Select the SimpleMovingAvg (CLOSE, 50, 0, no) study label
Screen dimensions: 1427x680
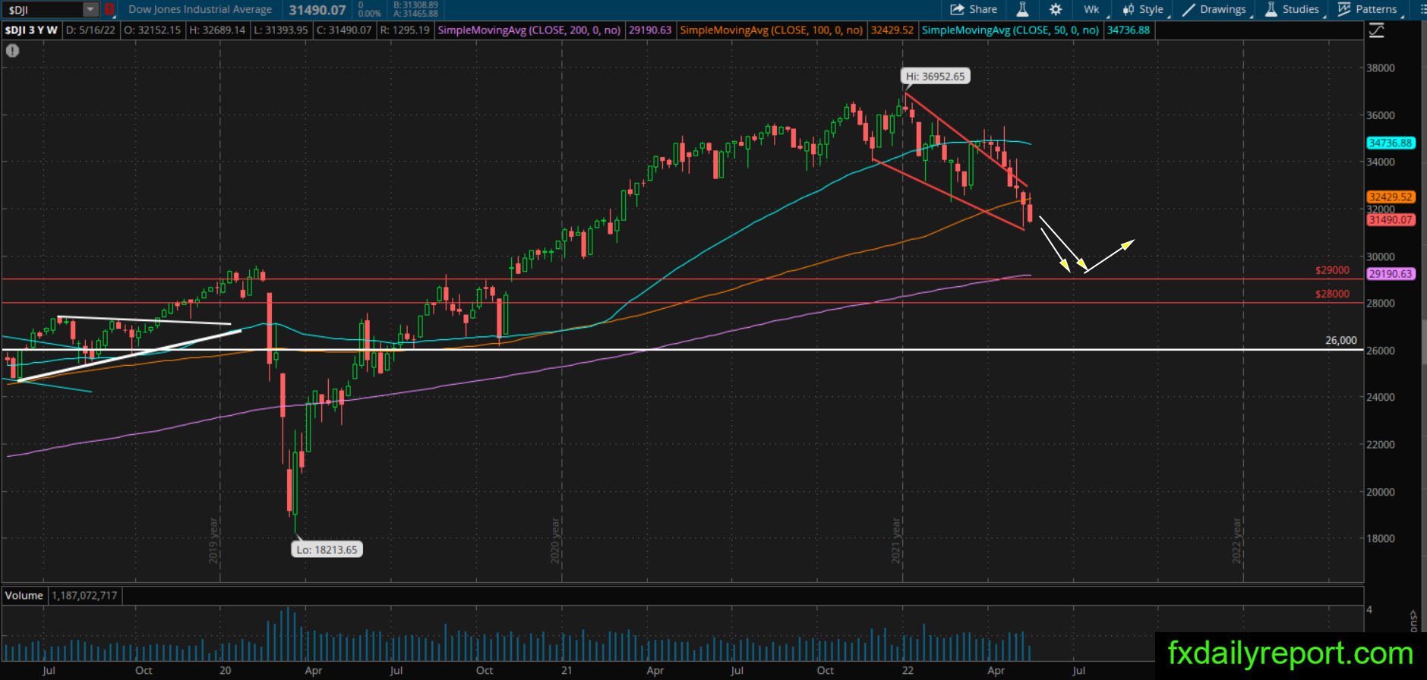[x=1010, y=30]
